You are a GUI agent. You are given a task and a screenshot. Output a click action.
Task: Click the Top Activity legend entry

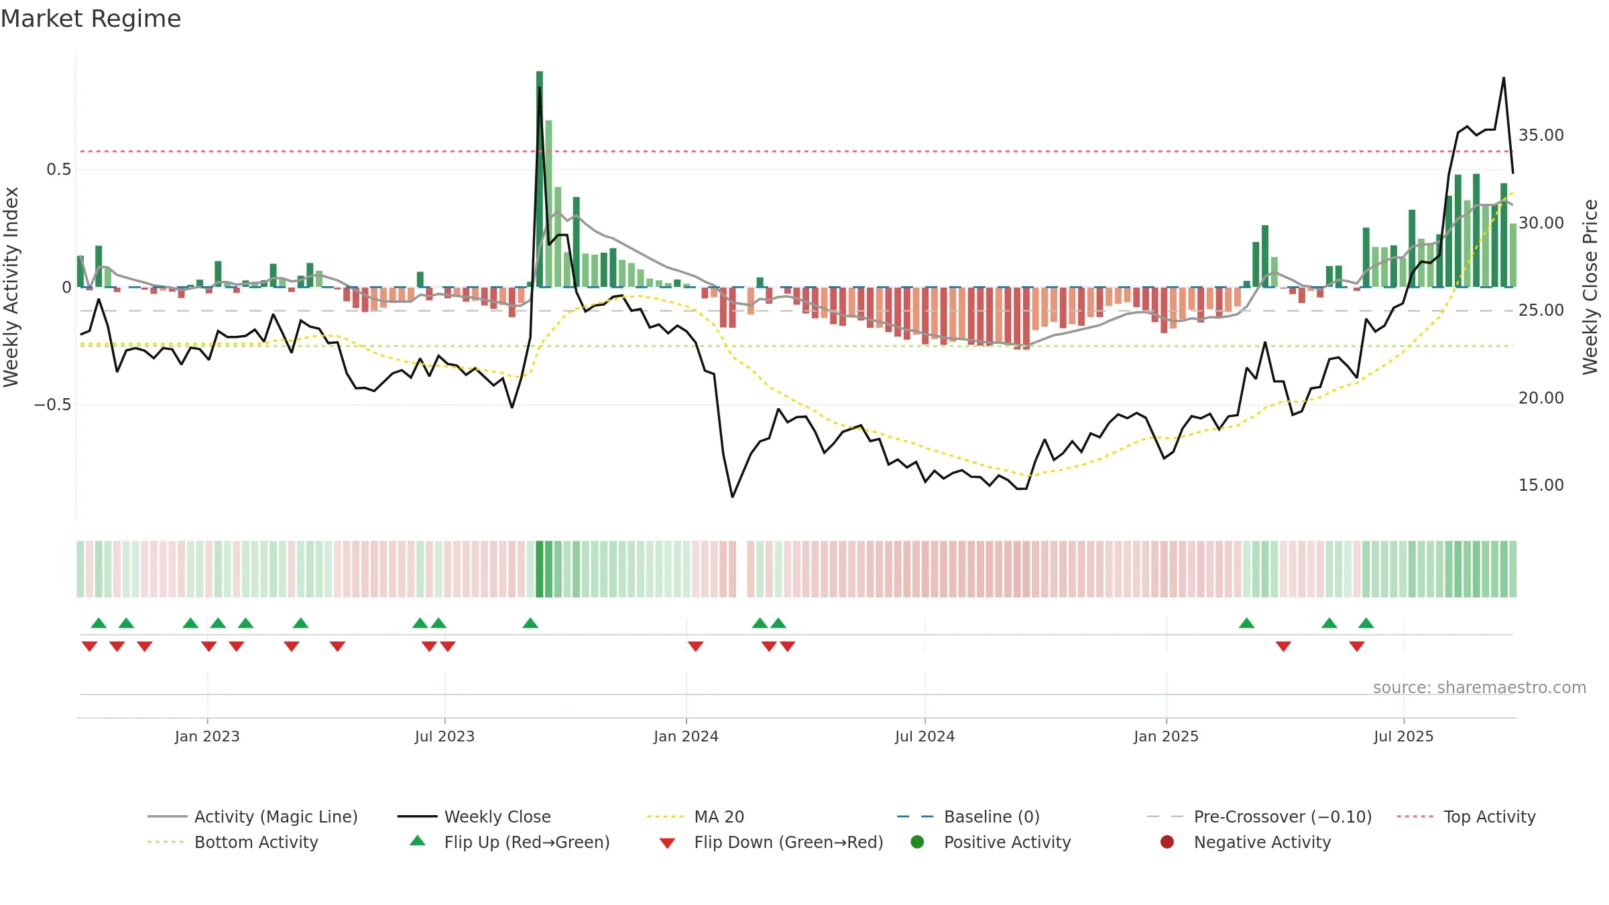[x=1466, y=817]
